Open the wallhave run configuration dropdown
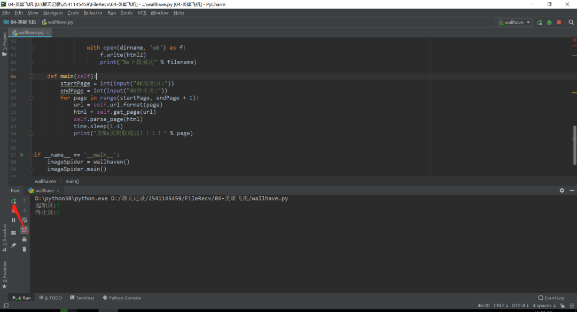The image size is (577, 312). point(514,22)
